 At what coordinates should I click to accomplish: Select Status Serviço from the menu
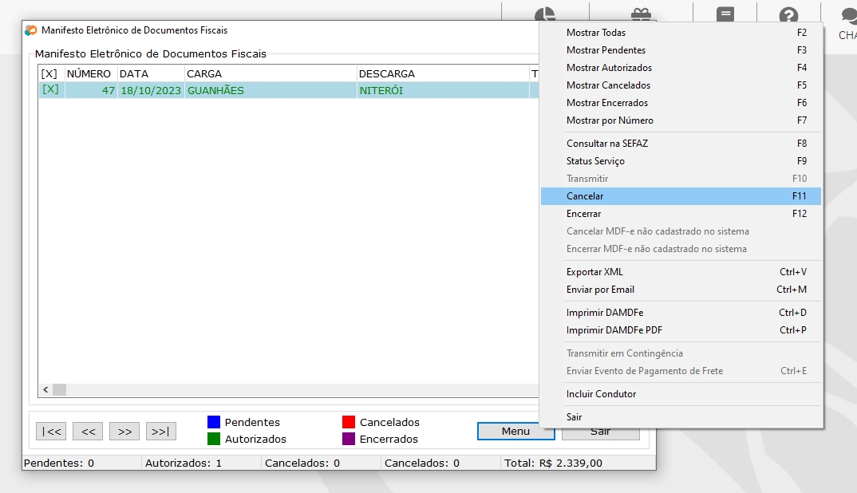(x=681, y=160)
